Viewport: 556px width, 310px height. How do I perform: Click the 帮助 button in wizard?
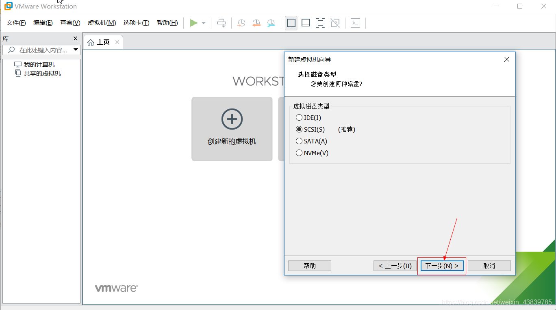click(310, 266)
